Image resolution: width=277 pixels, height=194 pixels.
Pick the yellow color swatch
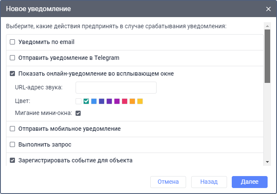pyautogui.click(x=140, y=101)
